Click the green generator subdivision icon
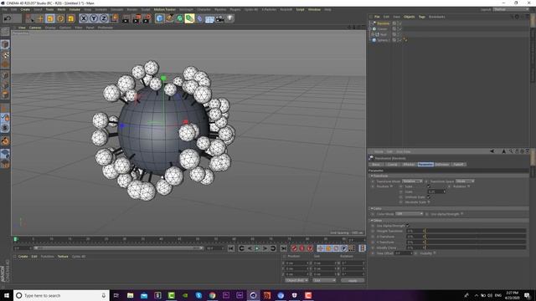Viewport: 536px width, 301px height. pyautogui.click(x=179, y=18)
